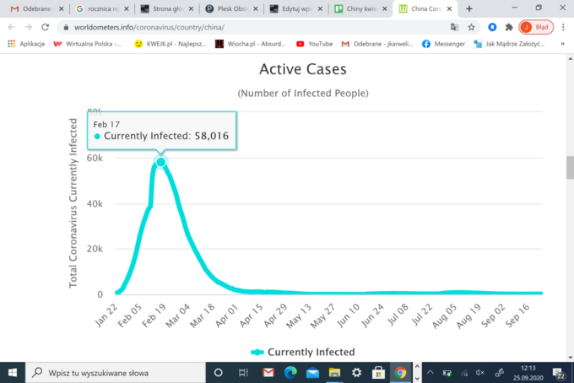Open the Messenger bookmark

443,43
